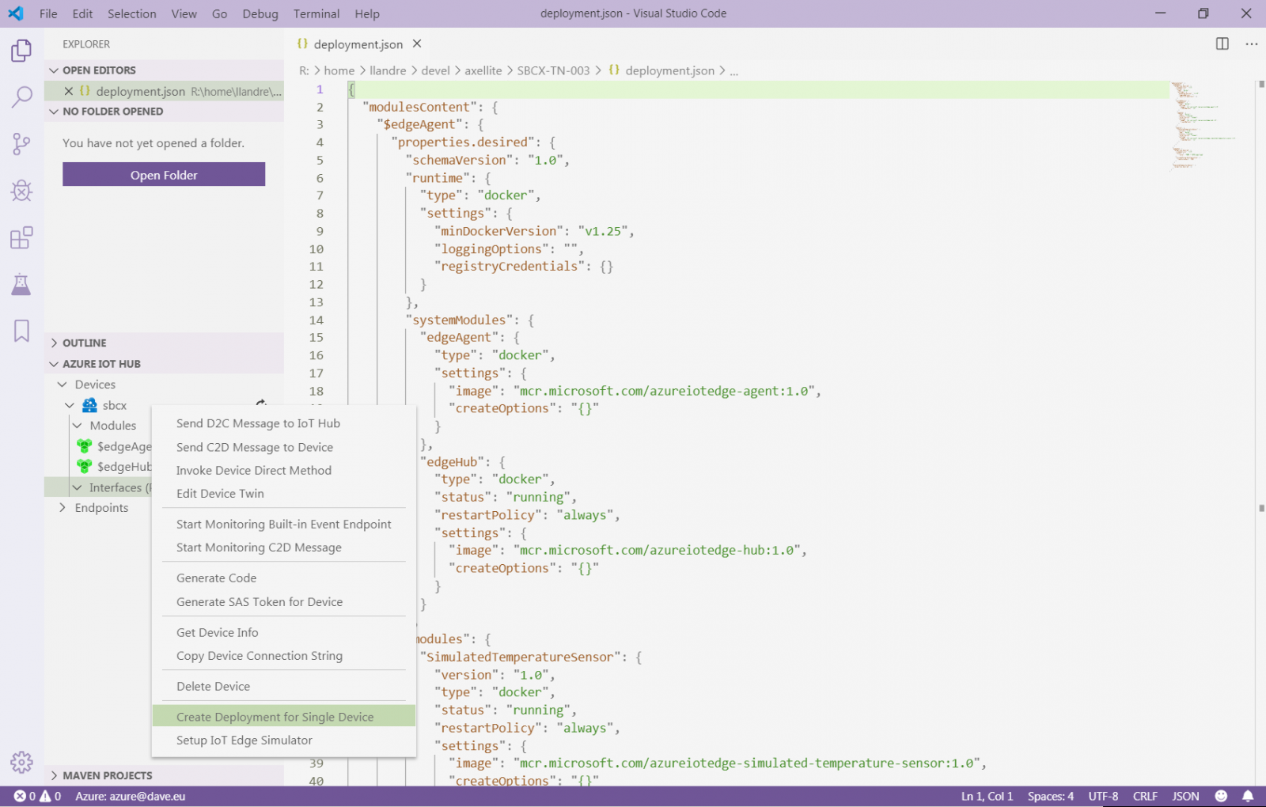
Task: Open the Source Control view
Action: coord(21,144)
